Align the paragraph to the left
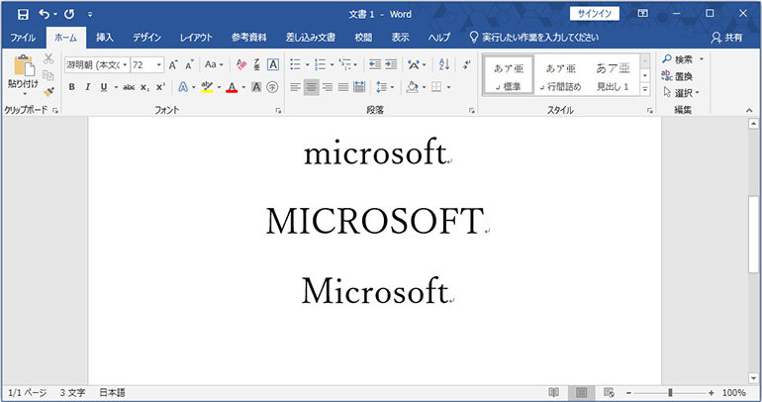The width and height of the screenshot is (762, 402). pyautogui.click(x=295, y=87)
